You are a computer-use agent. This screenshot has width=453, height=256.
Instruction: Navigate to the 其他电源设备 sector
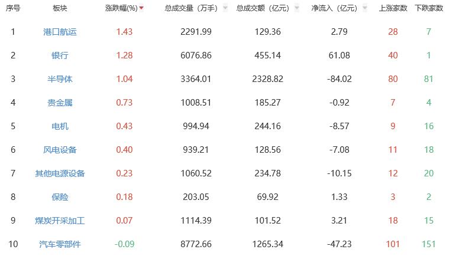(60, 173)
